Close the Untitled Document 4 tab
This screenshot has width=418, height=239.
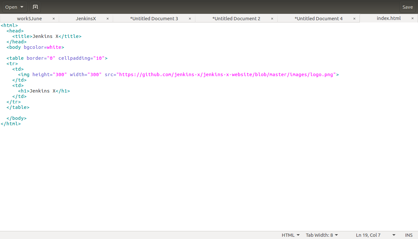(354, 19)
